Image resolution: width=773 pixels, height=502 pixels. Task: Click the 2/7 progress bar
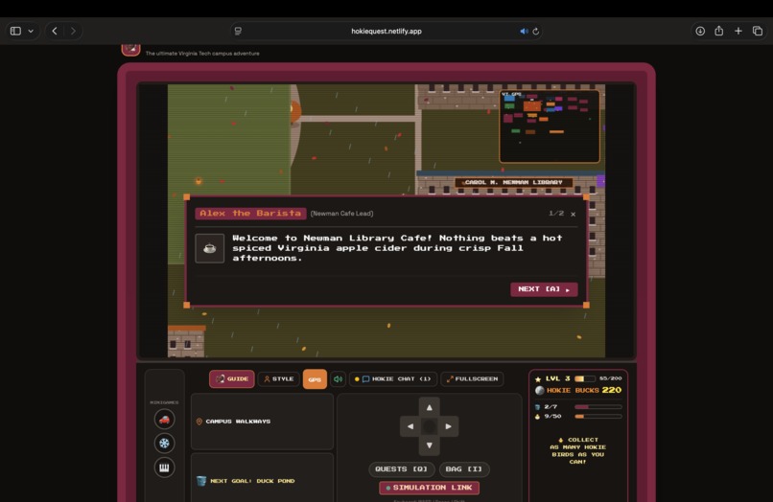coord(598,407)
